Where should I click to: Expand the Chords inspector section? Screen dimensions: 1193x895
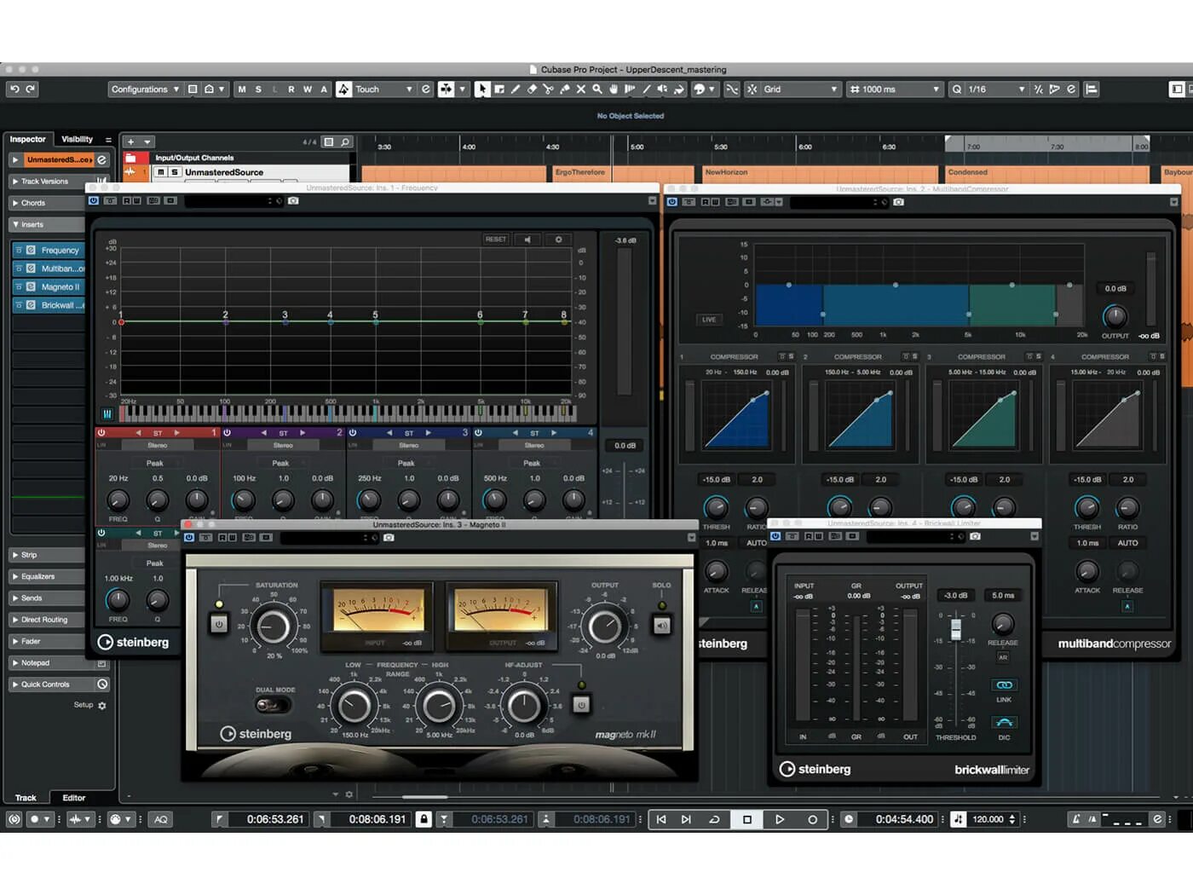point(46,203)
